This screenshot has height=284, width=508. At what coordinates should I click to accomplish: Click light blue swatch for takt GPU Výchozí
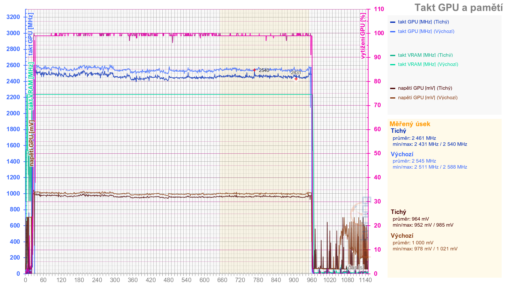pos(393,32)
